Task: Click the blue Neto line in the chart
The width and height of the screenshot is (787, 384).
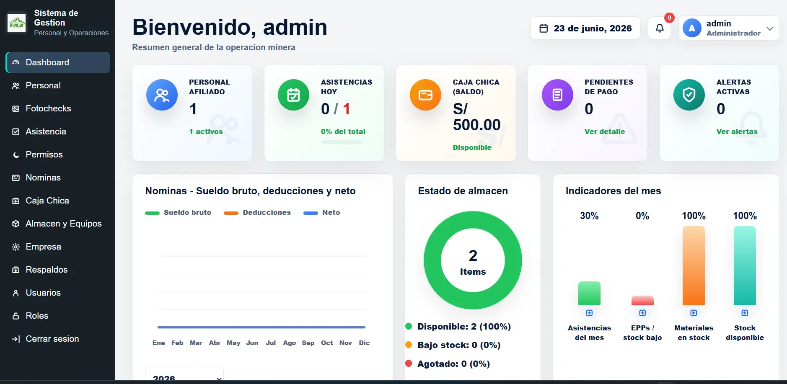Action: (261, 327)
